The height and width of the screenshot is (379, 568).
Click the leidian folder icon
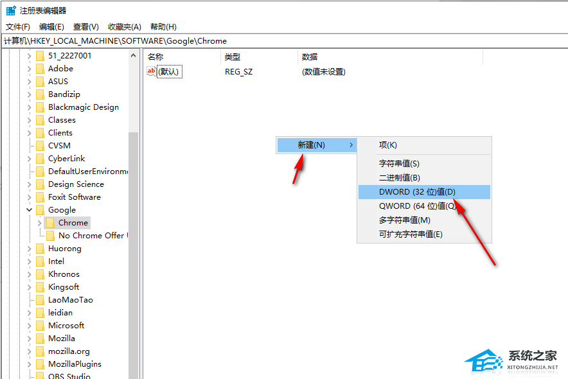(x=40, y=313)
